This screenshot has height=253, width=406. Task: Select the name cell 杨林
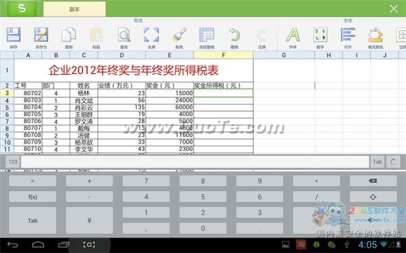click(x=84, y=93)
